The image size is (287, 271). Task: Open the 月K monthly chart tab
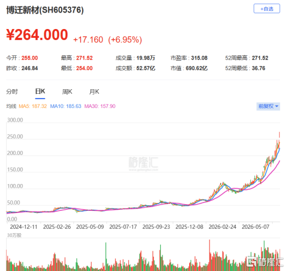(94, 91)
